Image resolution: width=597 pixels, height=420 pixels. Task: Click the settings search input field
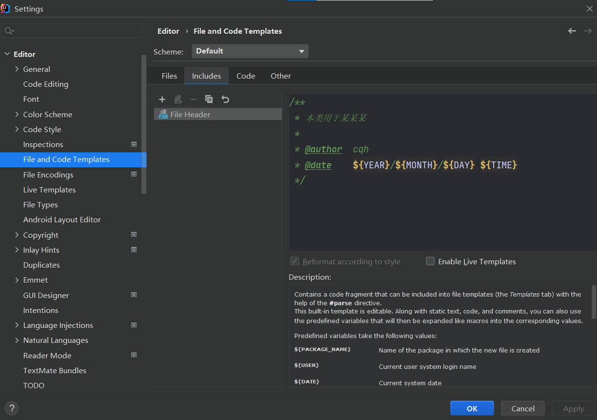(72, 31)
